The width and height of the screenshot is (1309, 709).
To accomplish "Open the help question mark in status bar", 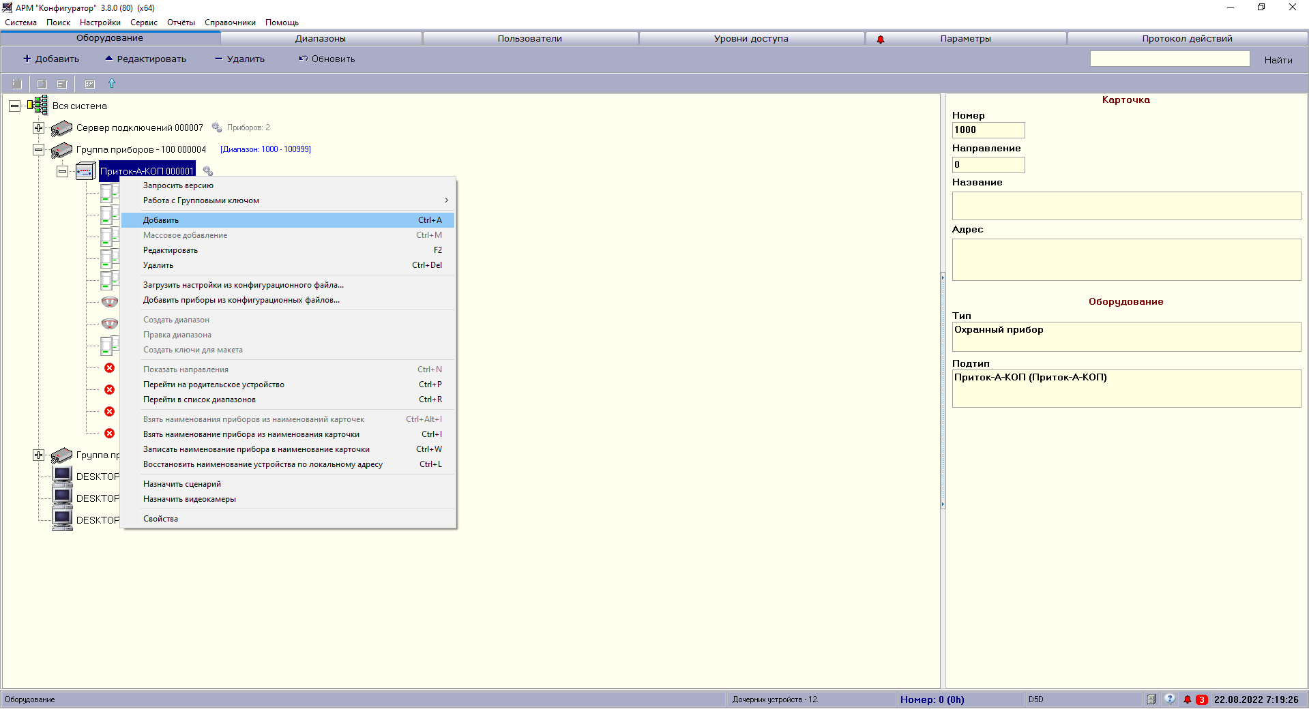I will point(1170,699).
